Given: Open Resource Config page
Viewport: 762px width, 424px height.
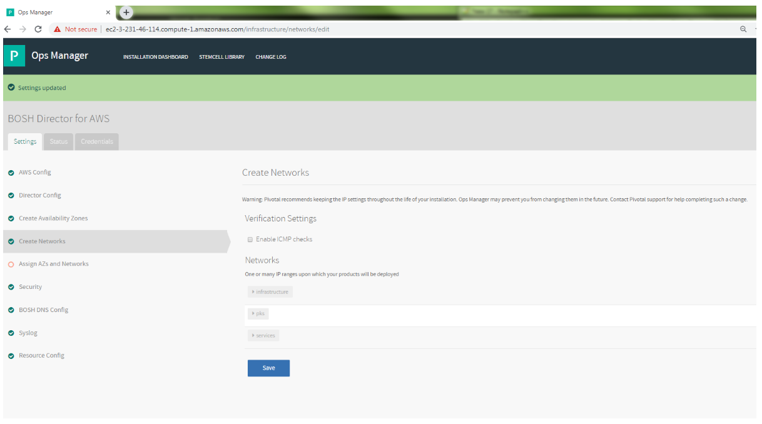Looking at the screenshot, I should pos(41,356).
